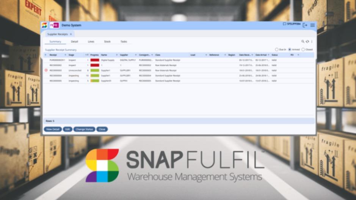The height and width of the screenshot is (200, 356).
Task: Click the search magnifier icon
Action: [x=303, y=42]
